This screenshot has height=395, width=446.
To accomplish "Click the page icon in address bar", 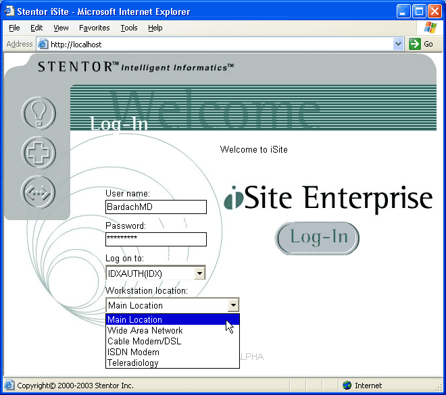I will click(43, 44).
